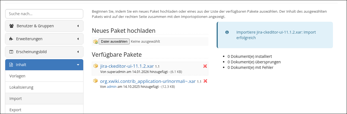Select the Export menu entry

coord(15,110)
